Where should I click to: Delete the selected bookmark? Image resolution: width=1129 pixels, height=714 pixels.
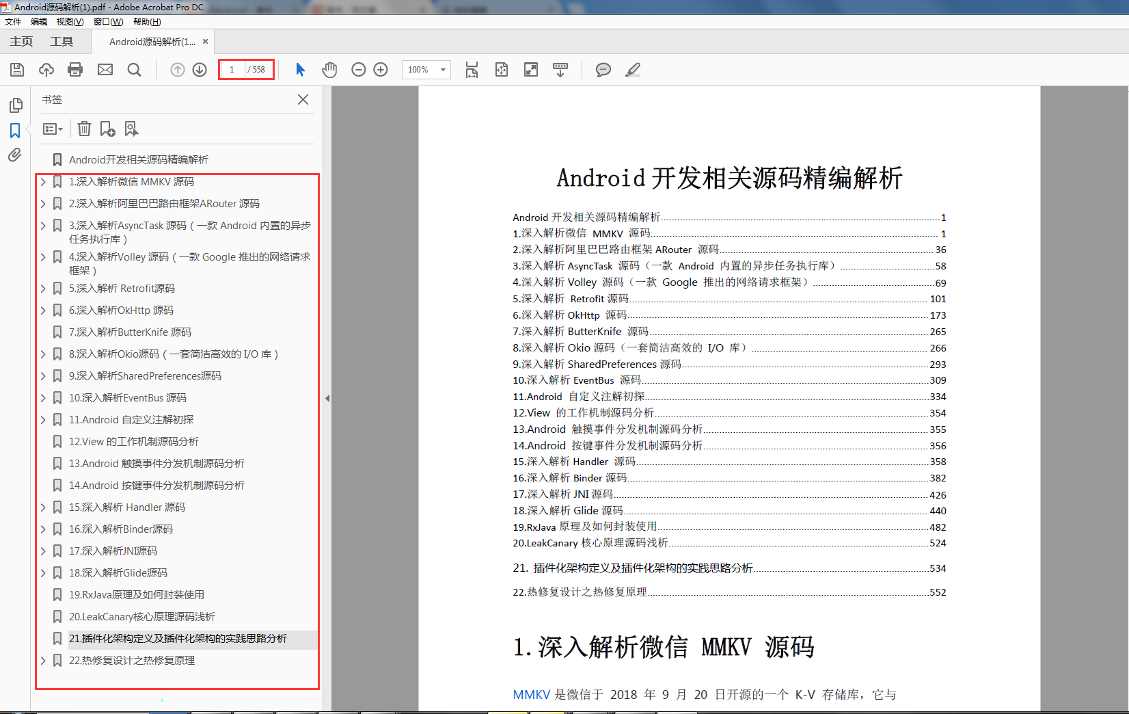(x=84, y=129)
